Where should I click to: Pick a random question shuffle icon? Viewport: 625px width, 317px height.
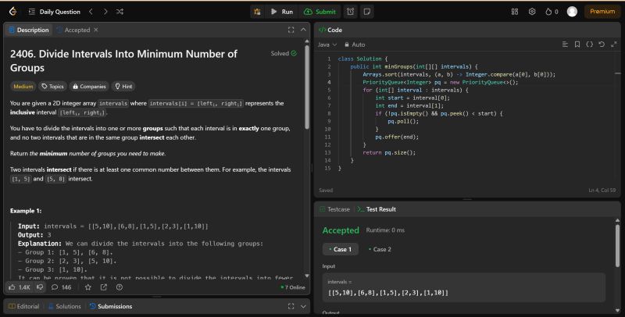pos(120,12)
